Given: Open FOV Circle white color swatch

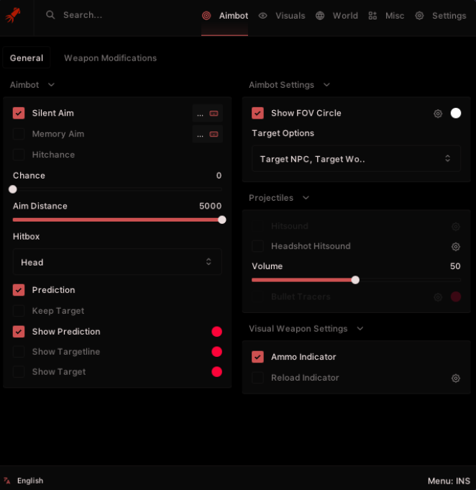Looking at the screenshot, I should tap(456, 113).
